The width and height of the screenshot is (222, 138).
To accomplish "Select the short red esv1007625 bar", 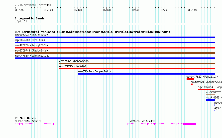I will pyautogui.click(x=190, y=79).
